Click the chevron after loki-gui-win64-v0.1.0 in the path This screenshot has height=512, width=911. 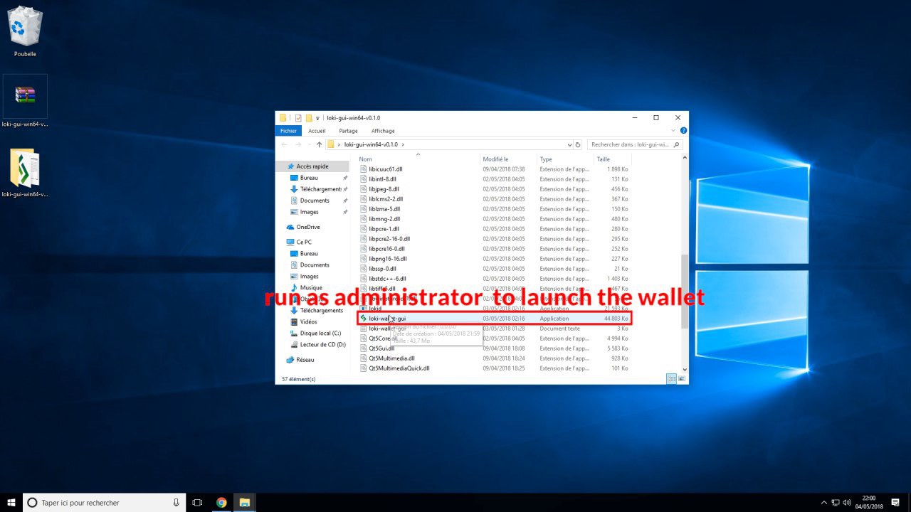click(x=403, y=144)
